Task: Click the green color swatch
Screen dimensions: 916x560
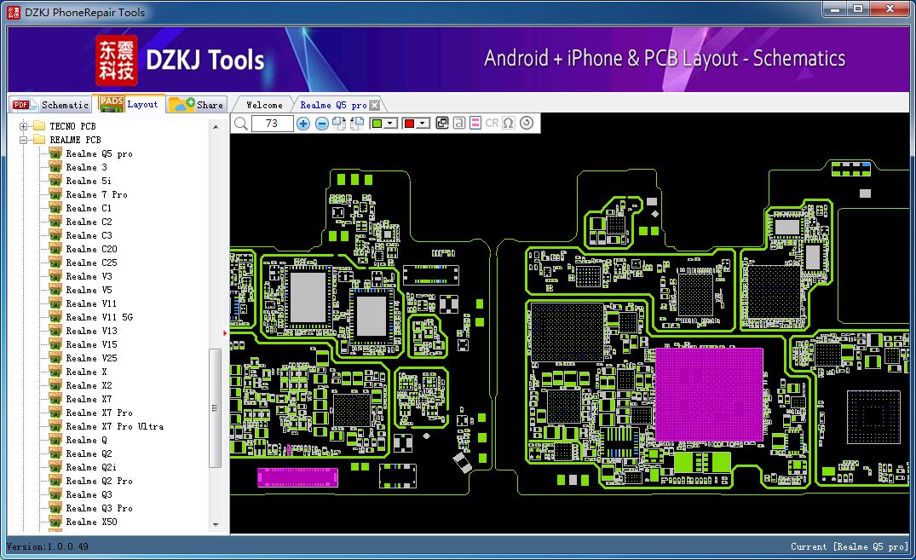Action: (377, 124)
